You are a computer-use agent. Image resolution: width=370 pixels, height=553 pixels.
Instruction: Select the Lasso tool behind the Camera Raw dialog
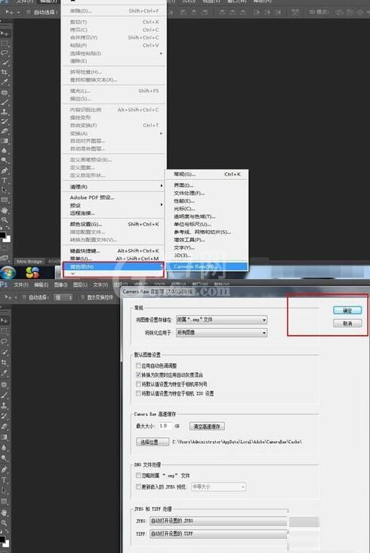click(x=5, y=341)
